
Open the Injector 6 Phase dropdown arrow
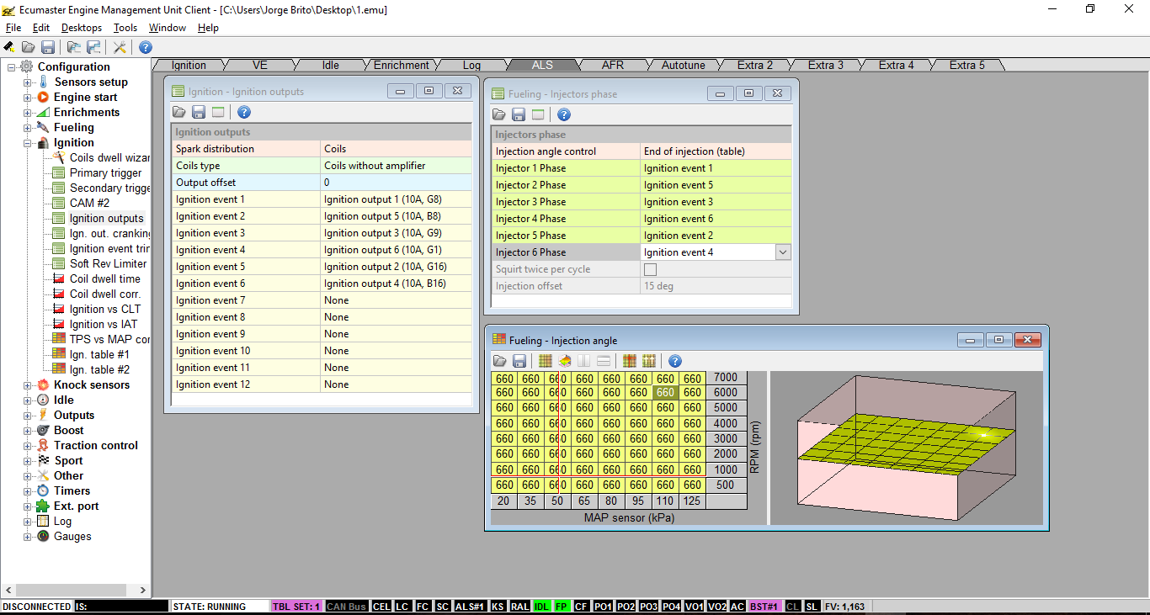click(783, 252)
